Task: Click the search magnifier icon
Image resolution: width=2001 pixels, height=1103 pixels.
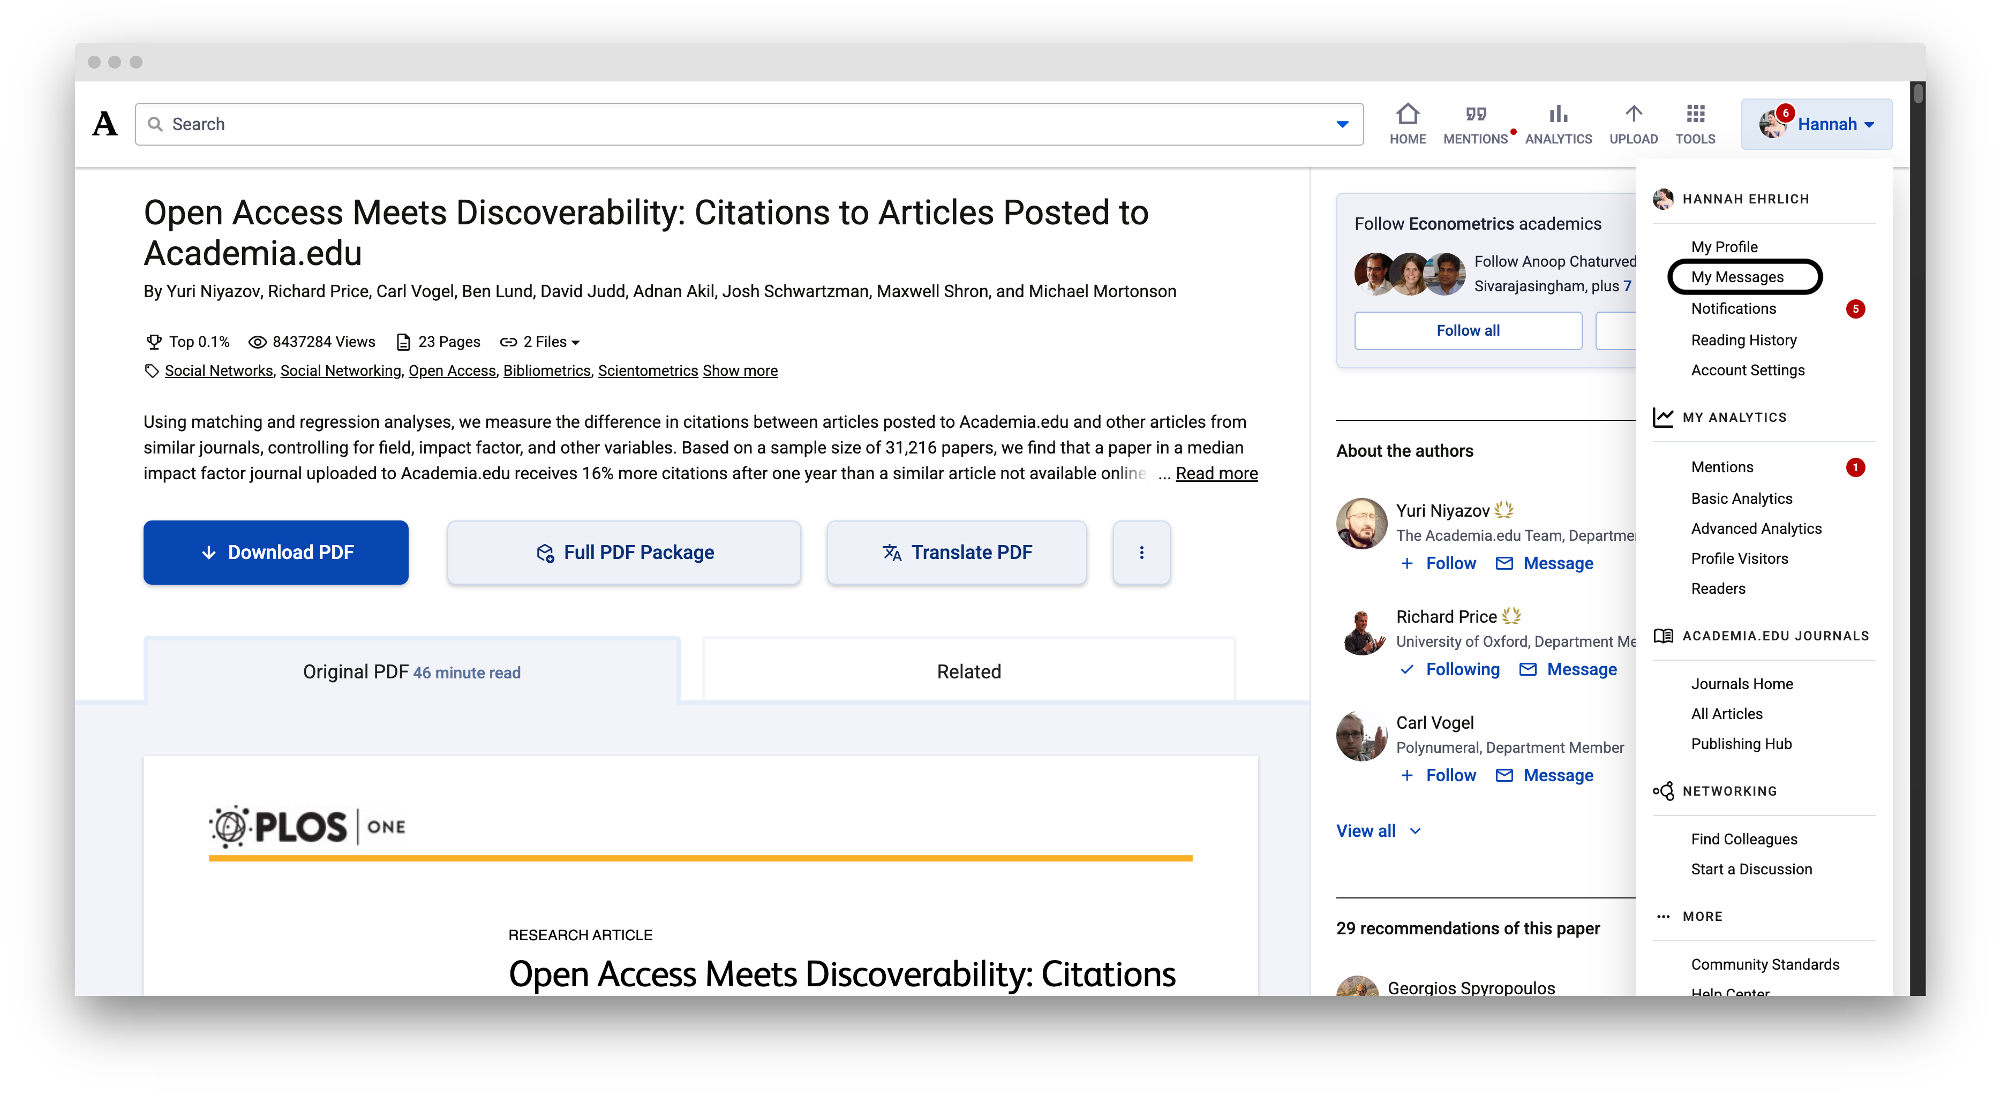Action: [x=155, y=124]
